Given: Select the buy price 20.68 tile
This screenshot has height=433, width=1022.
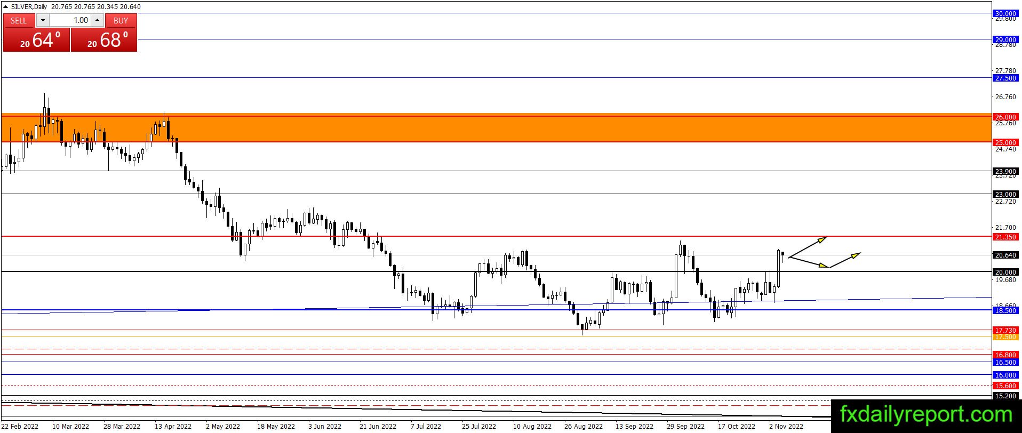Looking at the screenshot, I should point(104,40).
